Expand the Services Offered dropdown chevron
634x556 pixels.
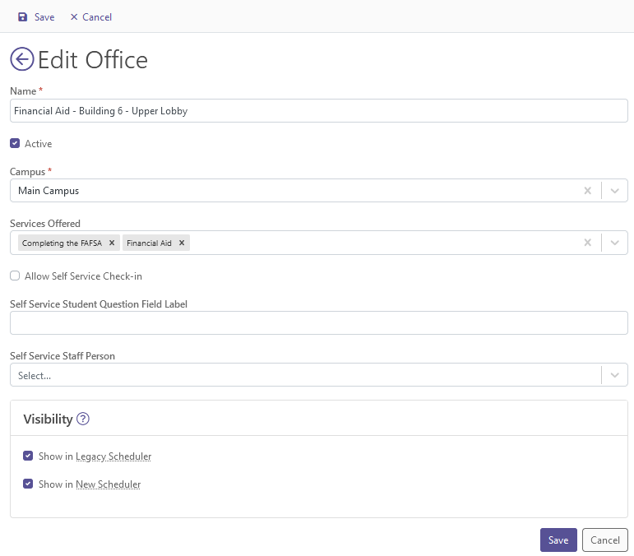coord(614,243)
